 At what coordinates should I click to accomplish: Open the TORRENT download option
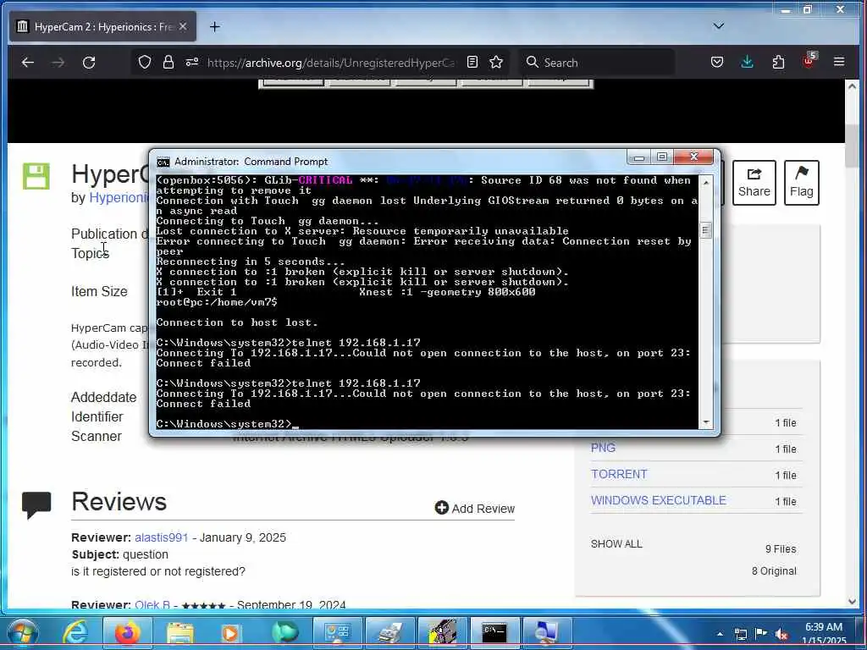click(x=619, y=474)
